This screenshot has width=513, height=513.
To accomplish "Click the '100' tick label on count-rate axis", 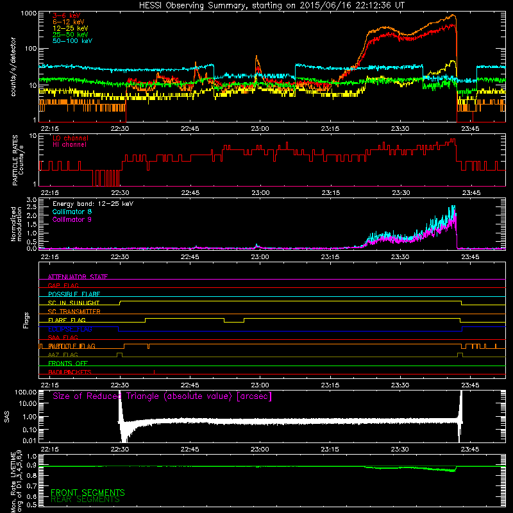I will pos(31,49).
